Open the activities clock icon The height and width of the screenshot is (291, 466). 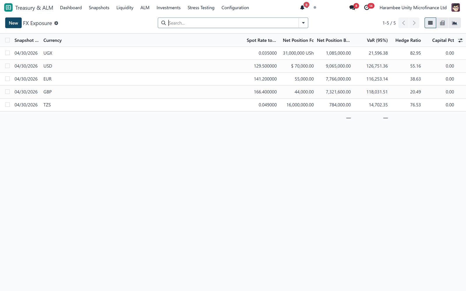(x=367, y=8)
